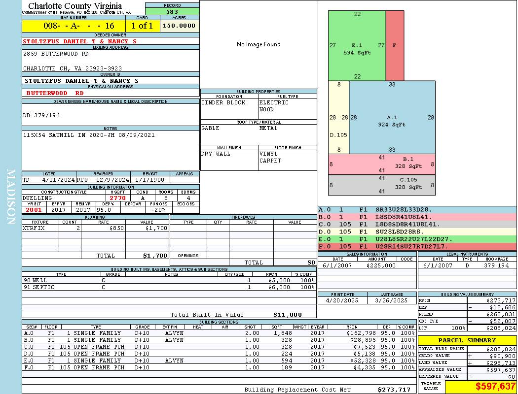The height and width of the screenshot is (394, 518).
Task: Click the red F section in sketch
Action: pos(395,46)
